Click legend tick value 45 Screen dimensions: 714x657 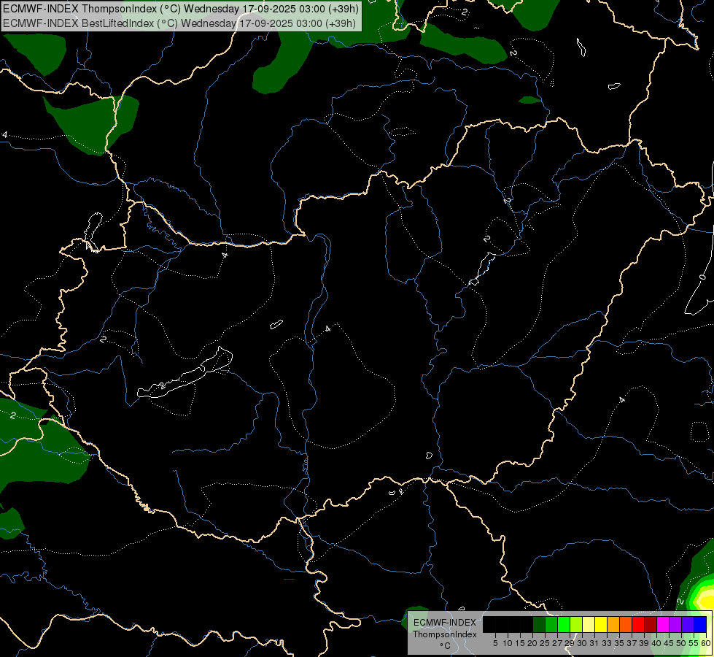point(669,643)
